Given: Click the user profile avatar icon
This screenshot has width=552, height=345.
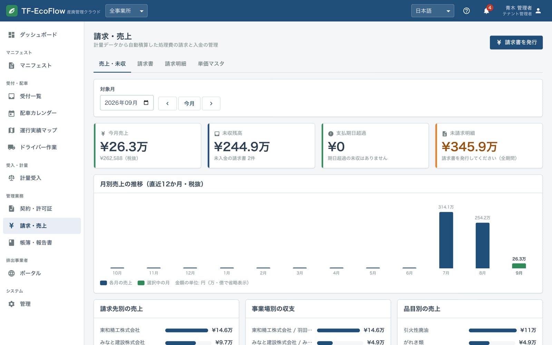Looking at the screenshot, I should (538, 11).
